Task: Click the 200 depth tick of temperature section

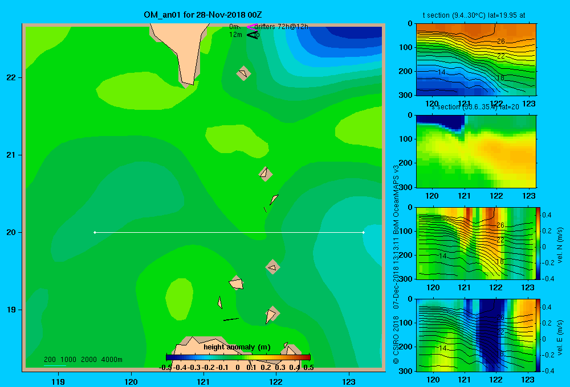Action: click(405, 71)
